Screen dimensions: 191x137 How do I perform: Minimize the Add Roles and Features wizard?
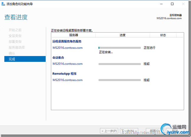(x=161, y=4)
